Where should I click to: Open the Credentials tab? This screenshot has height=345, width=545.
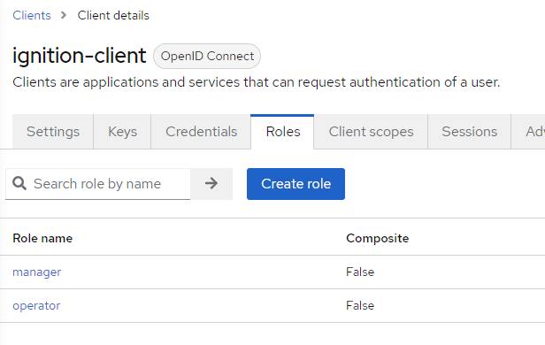pos(201,132)
